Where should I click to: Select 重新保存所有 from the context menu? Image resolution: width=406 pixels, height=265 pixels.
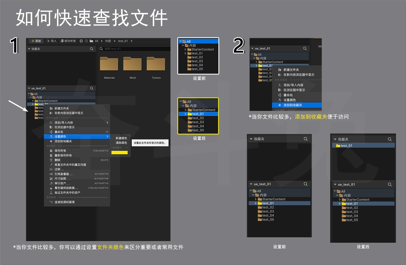point(63,155)
